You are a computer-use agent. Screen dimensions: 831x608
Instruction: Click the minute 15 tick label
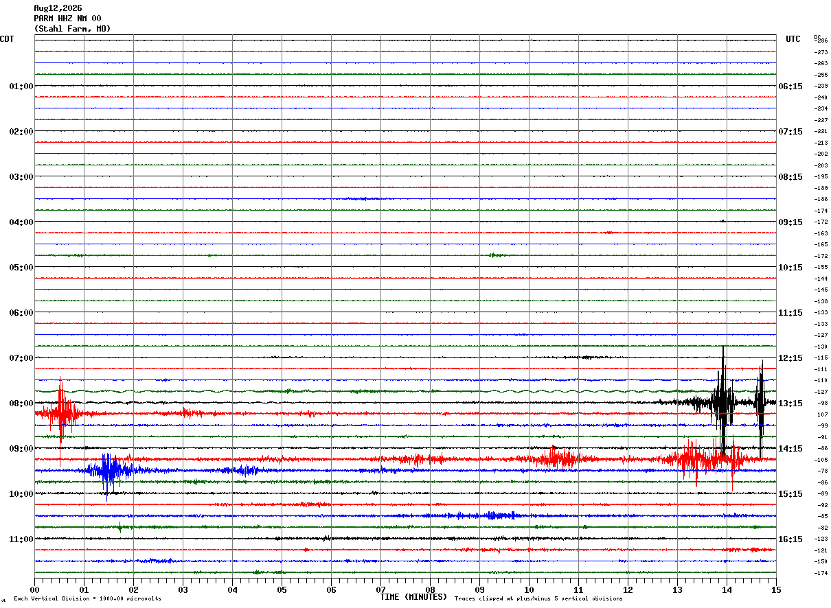pos(776,589)
